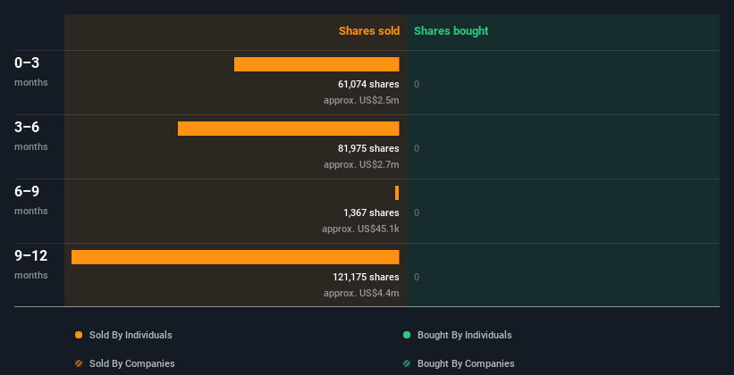Click the Shares sold column header
Viewport: 734px width, 375px height.
click(369, 31)
